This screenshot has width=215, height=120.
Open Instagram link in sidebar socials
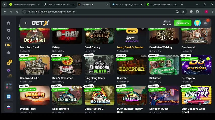pos(7,87)
